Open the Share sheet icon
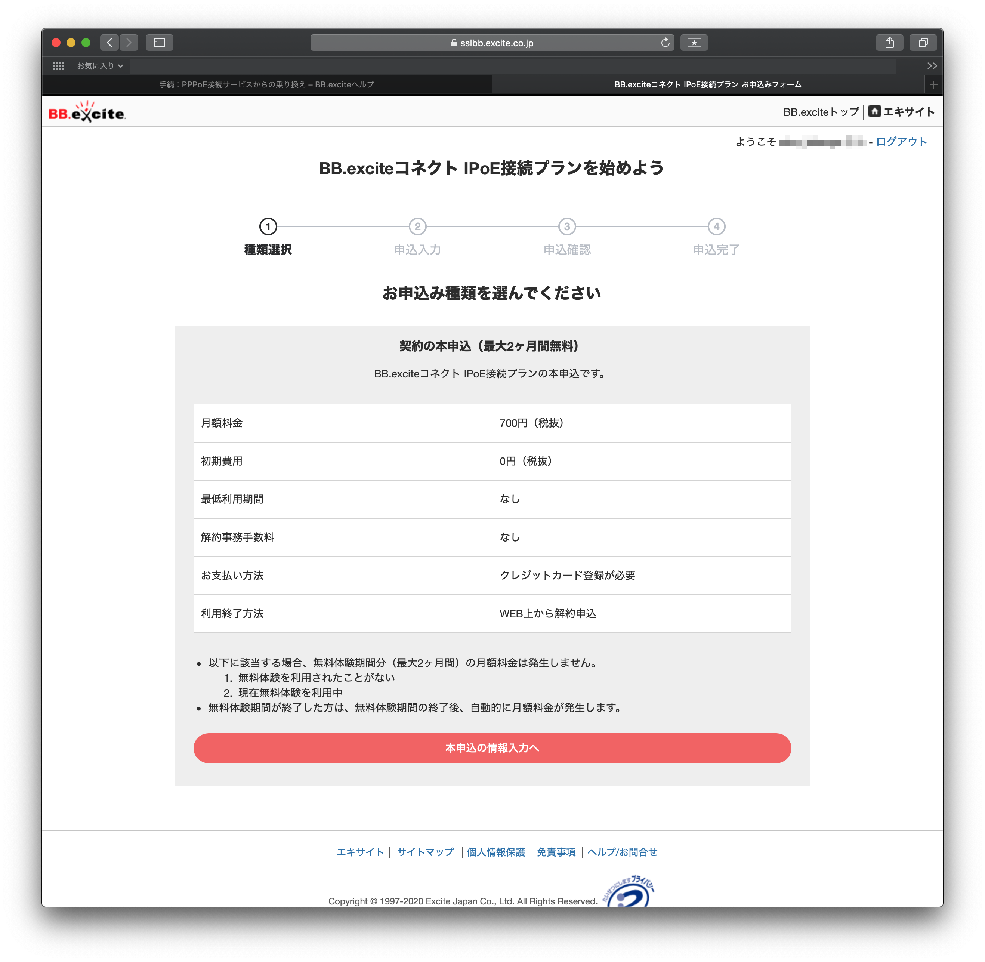 [890, 43]
